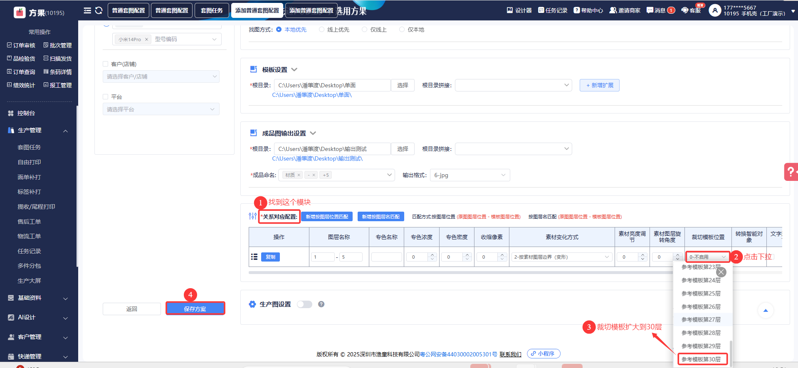Open 面单补打 in the sidebar

click(x=29, y=177)
